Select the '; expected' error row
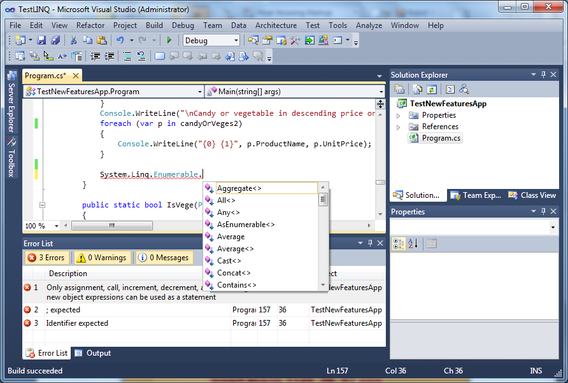 [204, 310]
